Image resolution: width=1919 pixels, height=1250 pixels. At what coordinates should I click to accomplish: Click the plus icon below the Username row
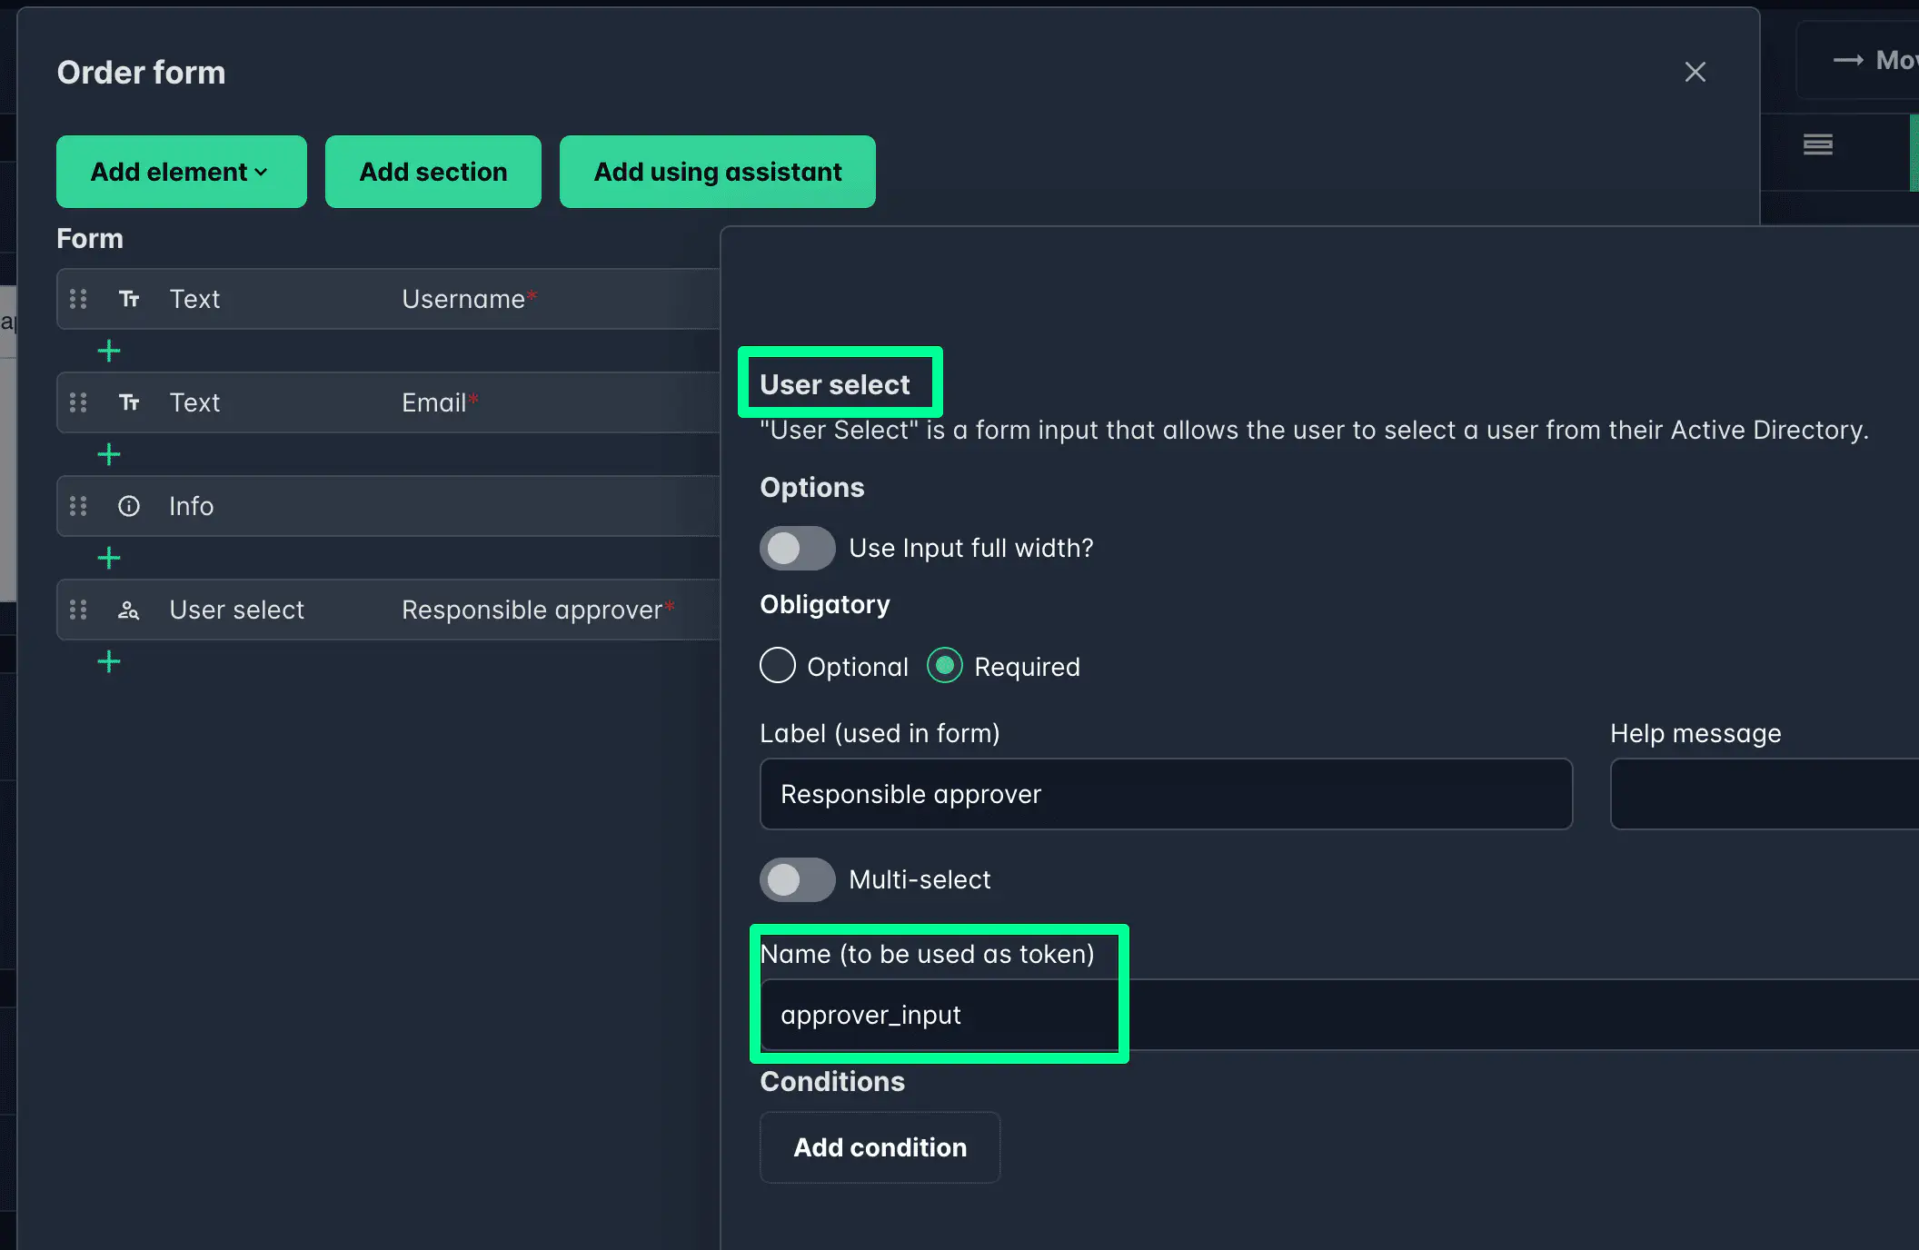tap(108, 351)
